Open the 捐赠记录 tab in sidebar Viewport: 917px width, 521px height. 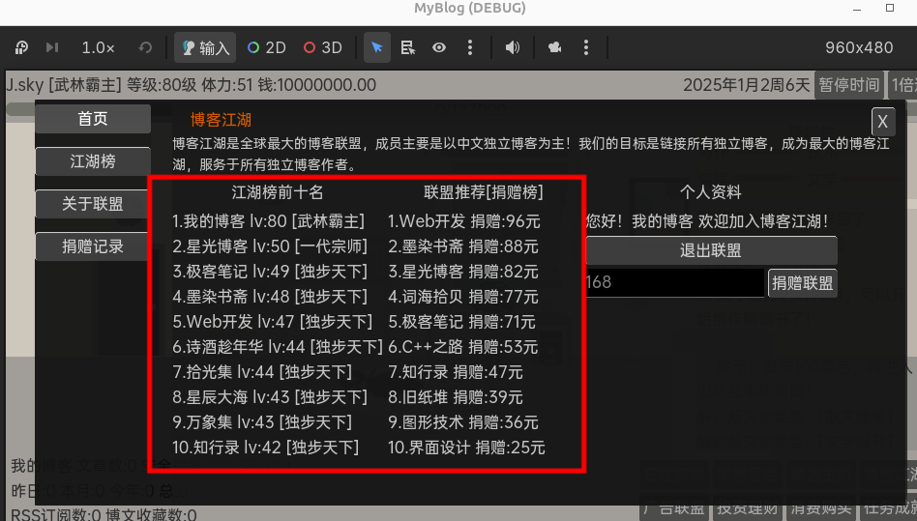click(93, 246)
